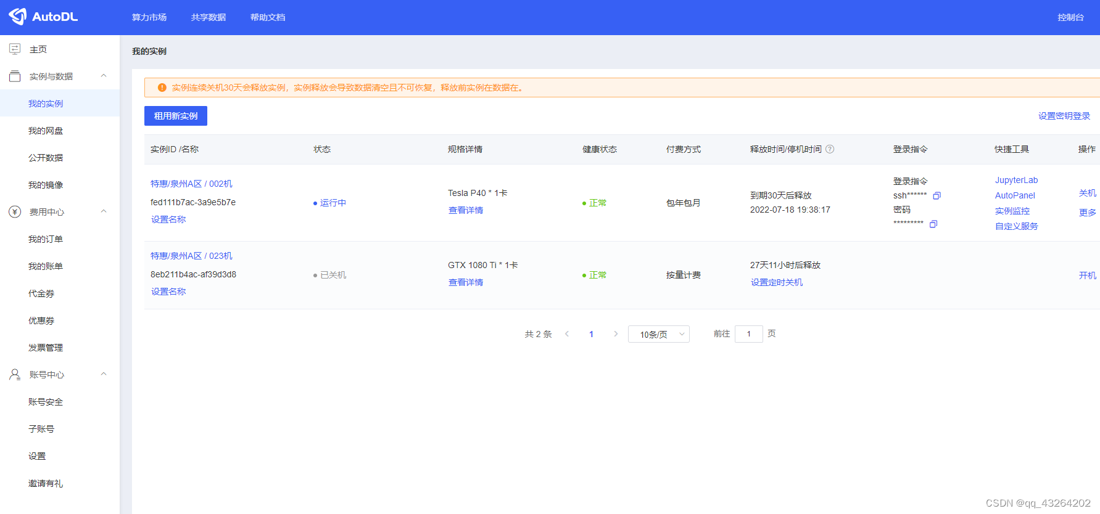This screenshot has height=514, width=1100.
Task: Open the 10条/页 page size dropdown
Action: [x=658, y=334]
